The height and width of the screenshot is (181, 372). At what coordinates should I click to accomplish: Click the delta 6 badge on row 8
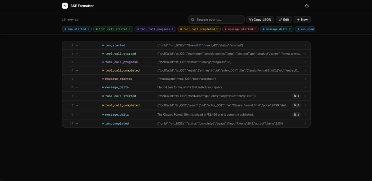pyautogui.click(x=296, y=105)
